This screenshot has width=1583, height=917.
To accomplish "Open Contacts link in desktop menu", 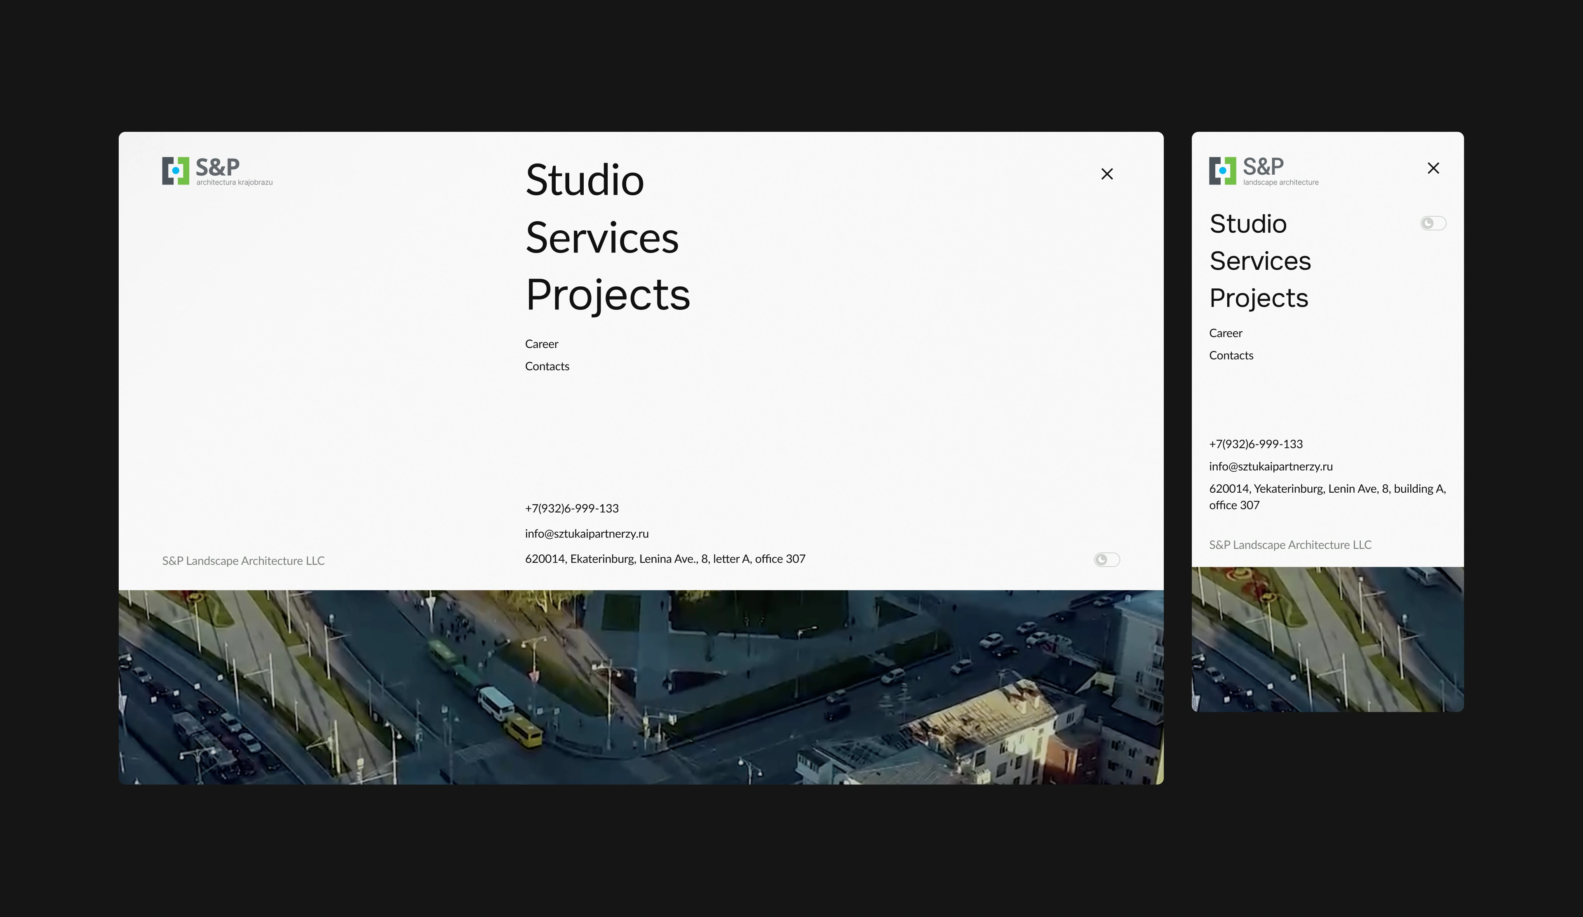I will 547,367.
